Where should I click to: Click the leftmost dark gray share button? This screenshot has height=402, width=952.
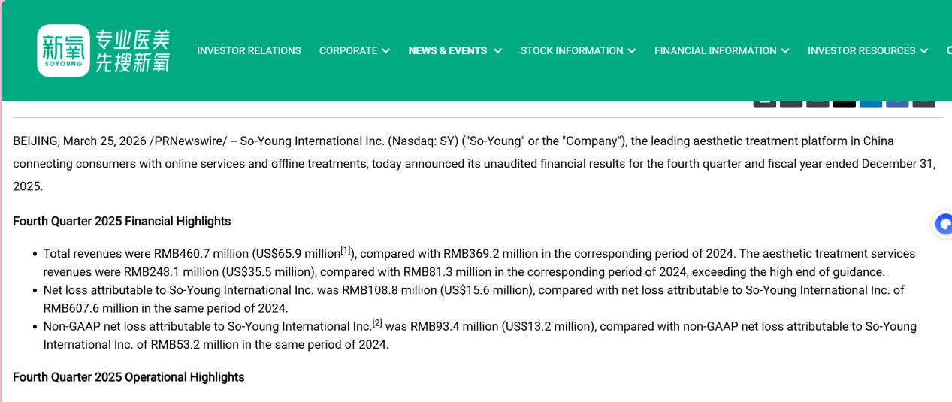point(764,102)
